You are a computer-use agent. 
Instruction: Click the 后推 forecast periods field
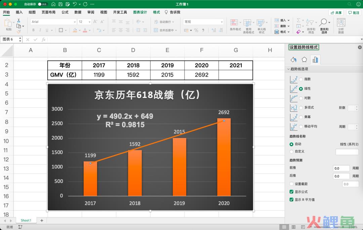point(341,176)
